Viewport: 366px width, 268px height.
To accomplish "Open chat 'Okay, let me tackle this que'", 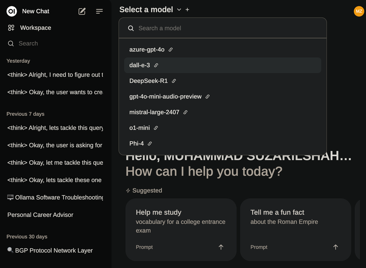I will pyautogui.click(x=55, y=163).
